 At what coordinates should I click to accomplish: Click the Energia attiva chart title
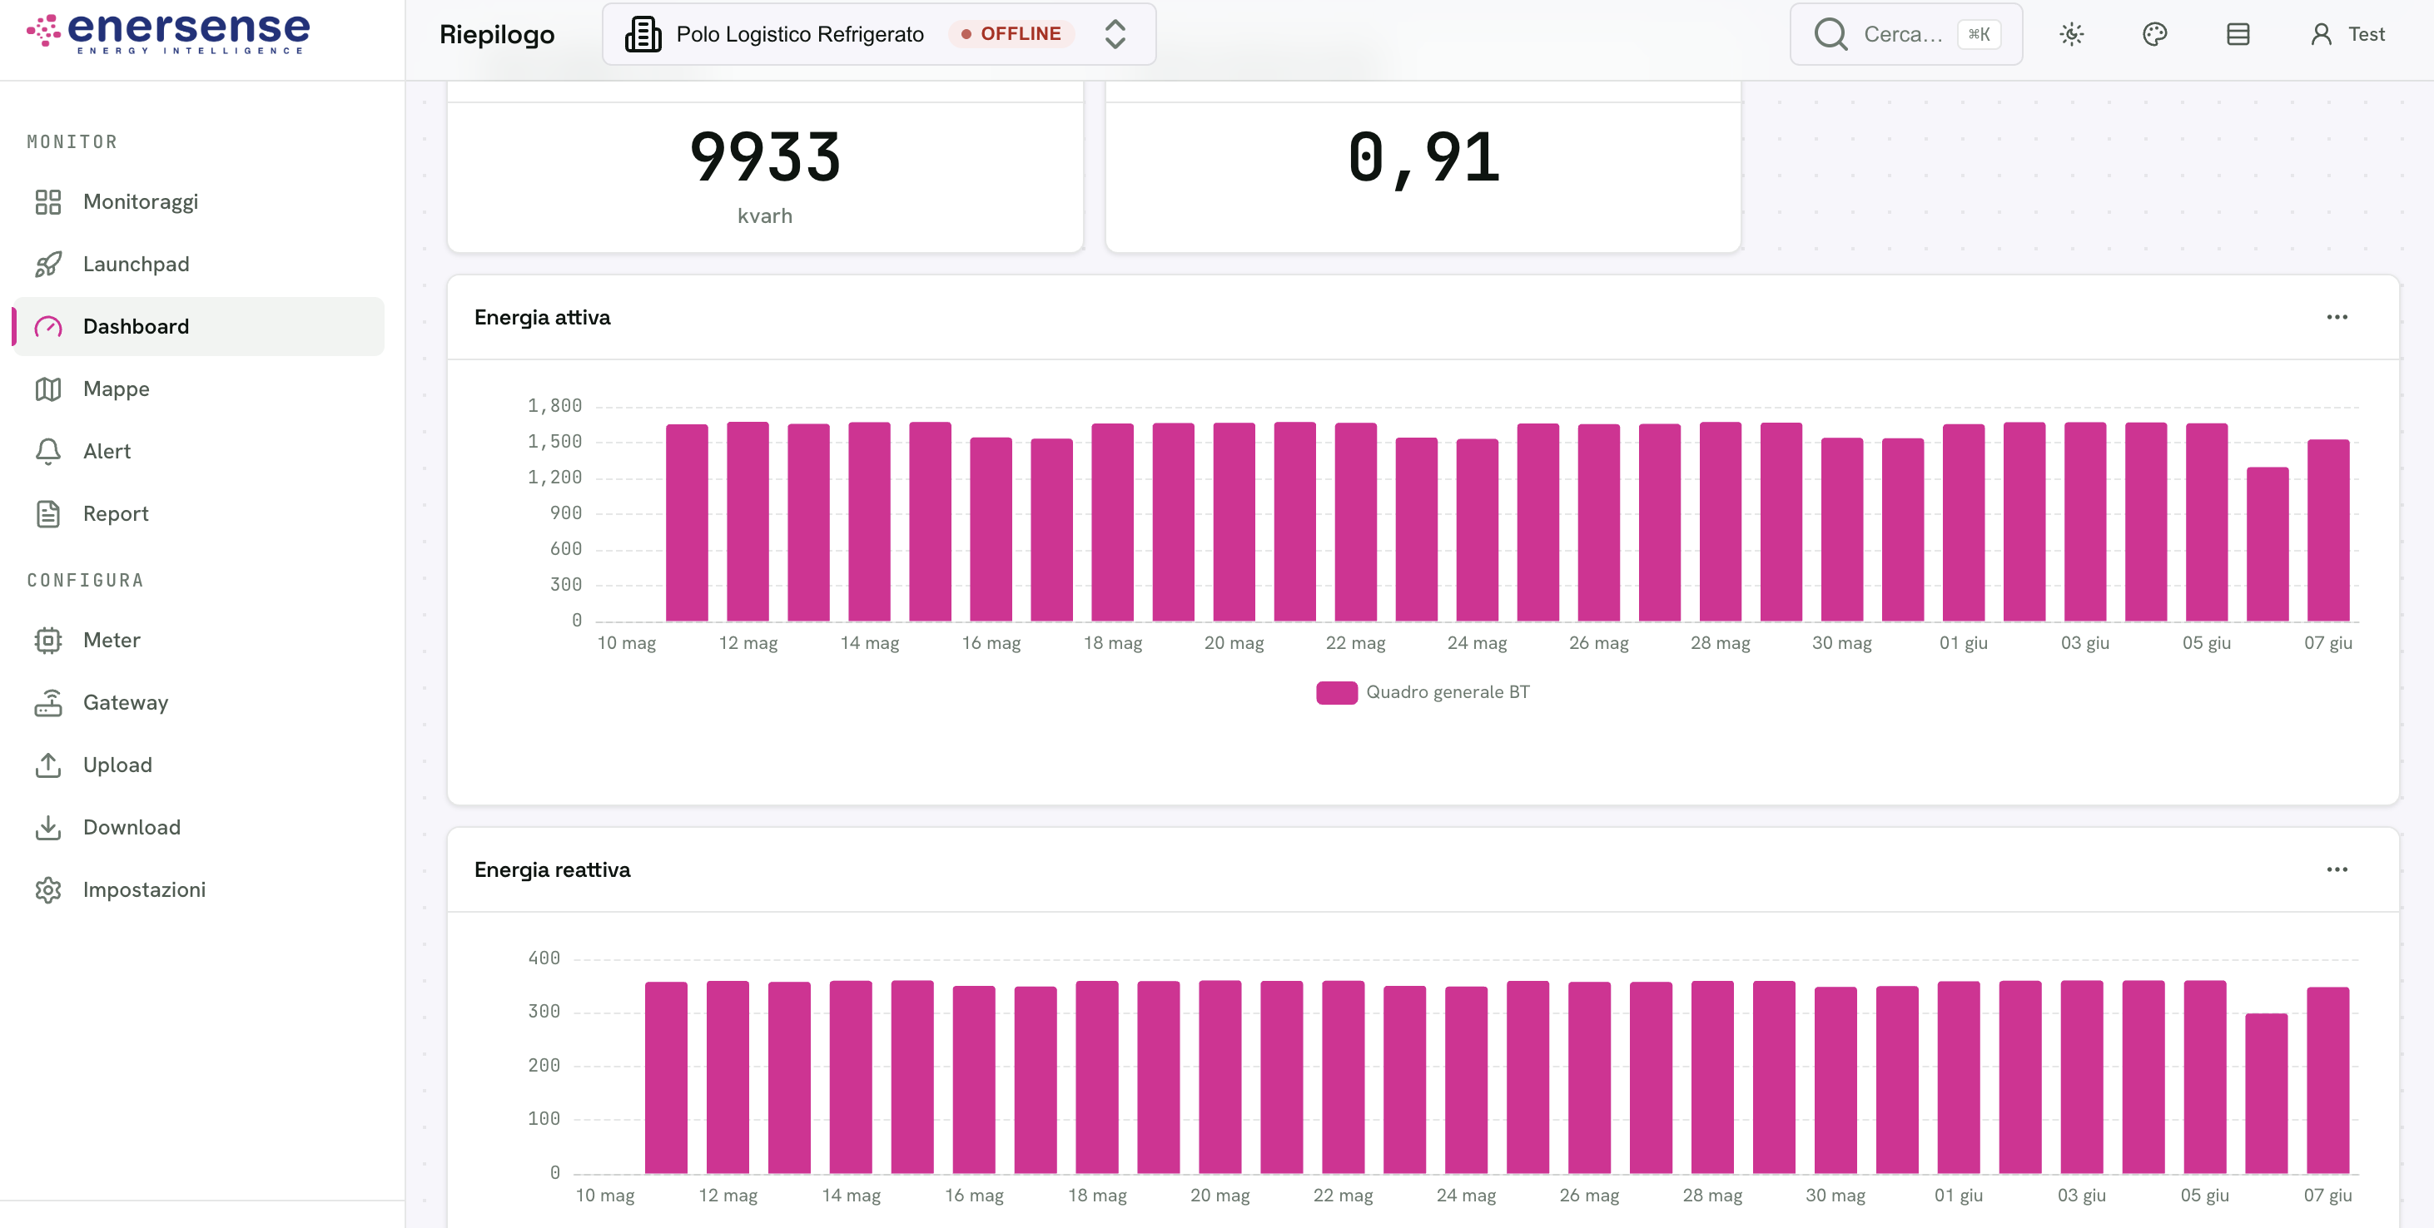pyautogui.click(x=543, y=317)
